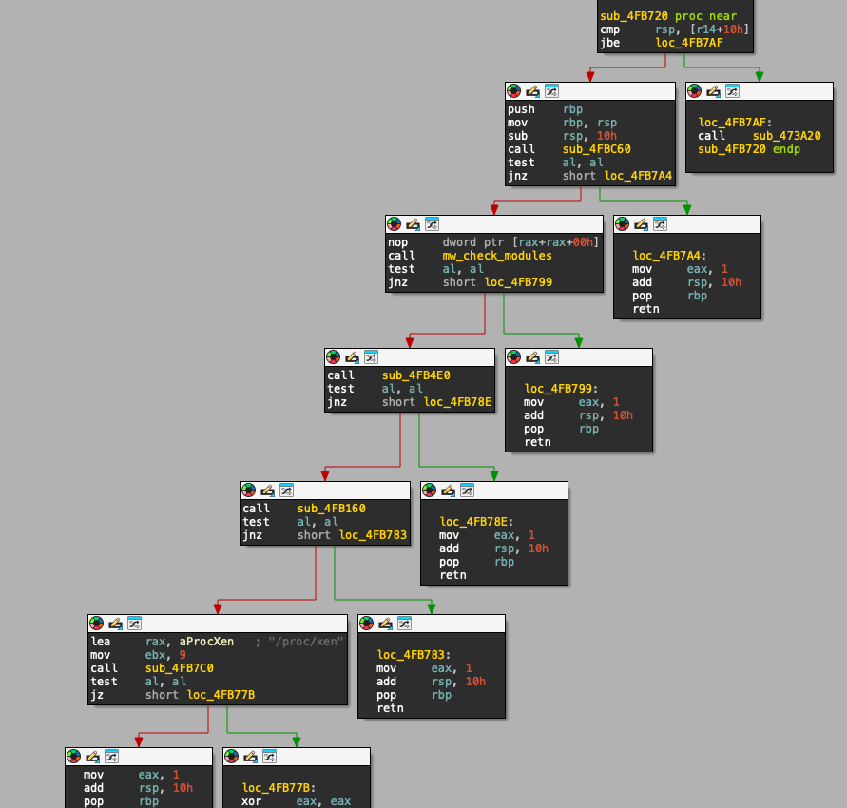Click graph-group icon on mw_check_modules node
This screenshot has height=808, width=847.
point(432,224)
